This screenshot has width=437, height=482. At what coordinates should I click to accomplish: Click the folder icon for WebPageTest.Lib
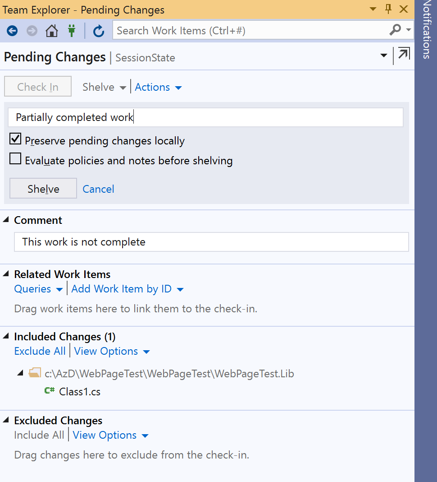pyautogui.click(x=35, y=373)
